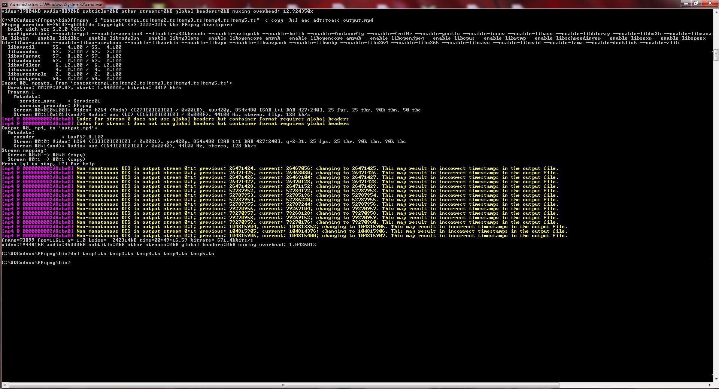719x389 pixels.
Task: Select the 'service_provider: FFmpeg' line
Action: pyautogui.click(x=55, y=105)
